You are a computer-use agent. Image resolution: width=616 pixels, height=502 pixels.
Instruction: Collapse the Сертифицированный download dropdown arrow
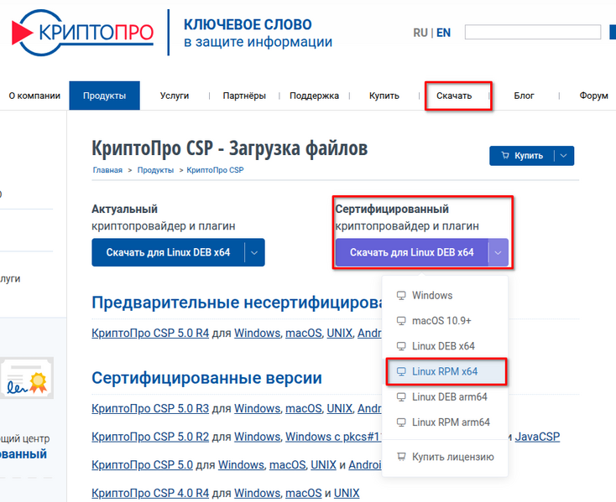point(499,252)
